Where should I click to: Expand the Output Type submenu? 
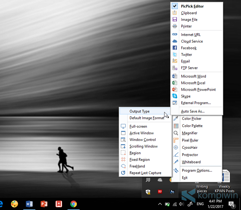point(145,111)
